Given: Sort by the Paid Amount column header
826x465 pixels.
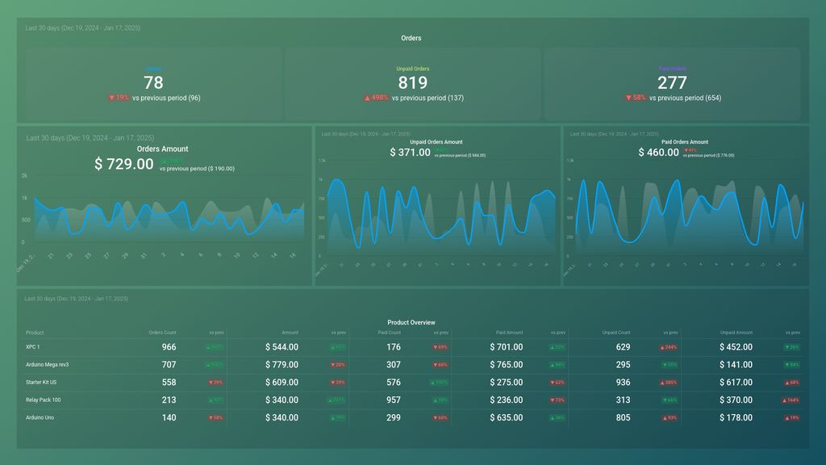Looking at the screenshot, I should [510, 333].
